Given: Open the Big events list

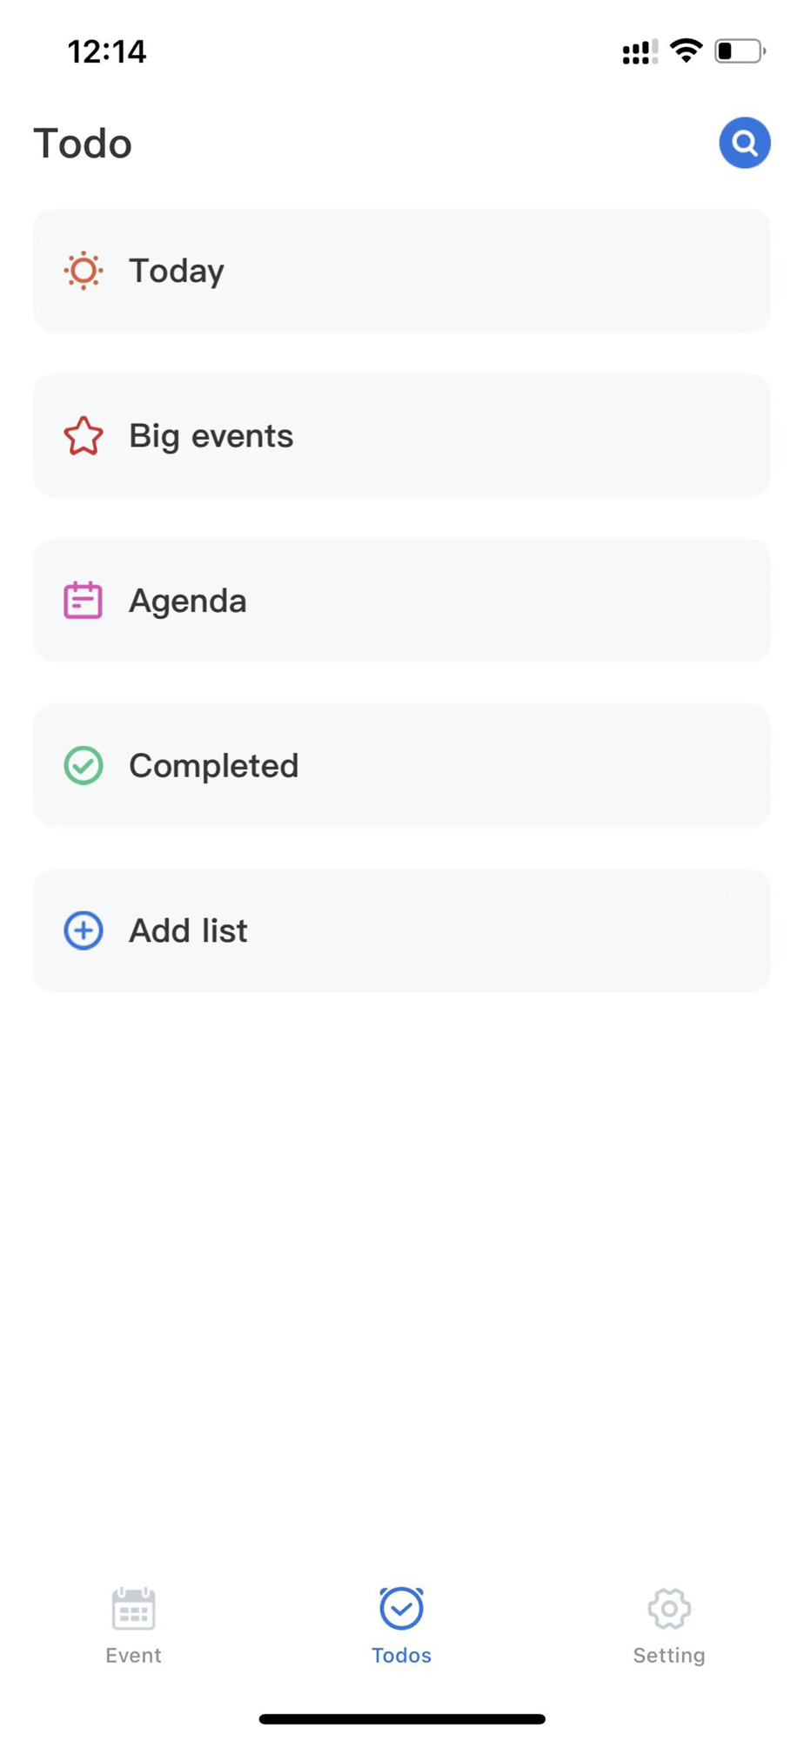Looking at the screenshot, I should pos(402,435).
